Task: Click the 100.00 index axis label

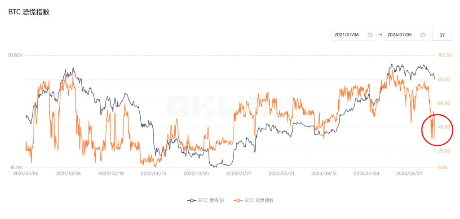Action: point(445,55)
